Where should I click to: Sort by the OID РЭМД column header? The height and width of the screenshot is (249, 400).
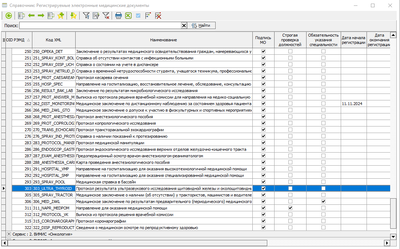18,40
